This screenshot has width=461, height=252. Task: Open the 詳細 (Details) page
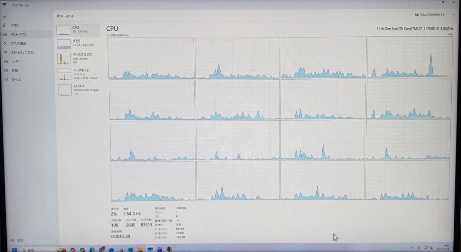coord(15,70)
